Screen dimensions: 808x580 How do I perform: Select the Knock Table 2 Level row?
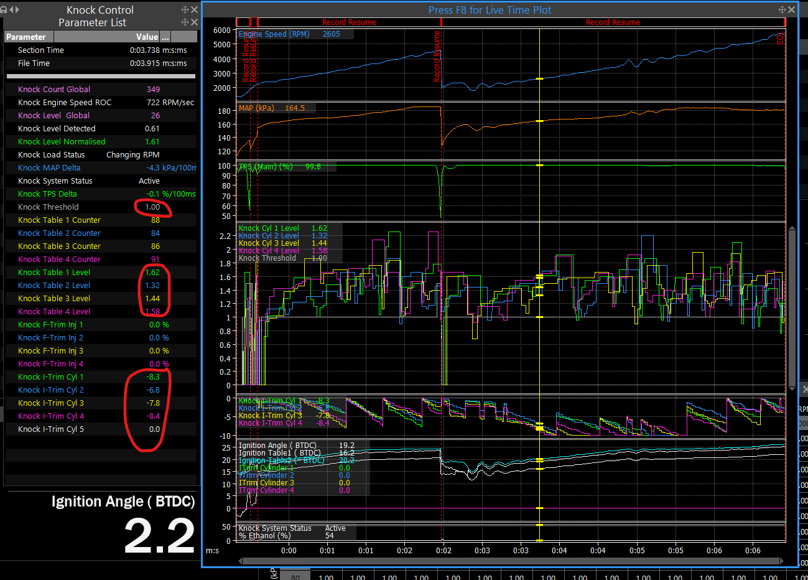click(x=101, y=285)
